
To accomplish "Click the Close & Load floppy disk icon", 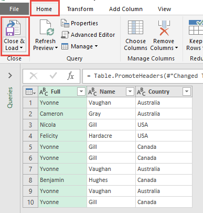I will (13, 28).
